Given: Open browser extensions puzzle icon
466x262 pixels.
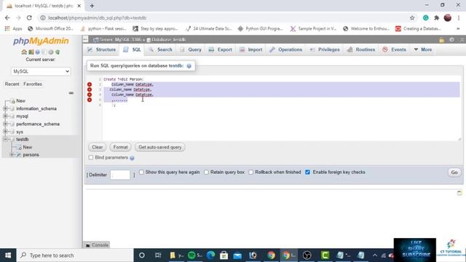Looking at the screenshot, I should [x=437, y=17].
